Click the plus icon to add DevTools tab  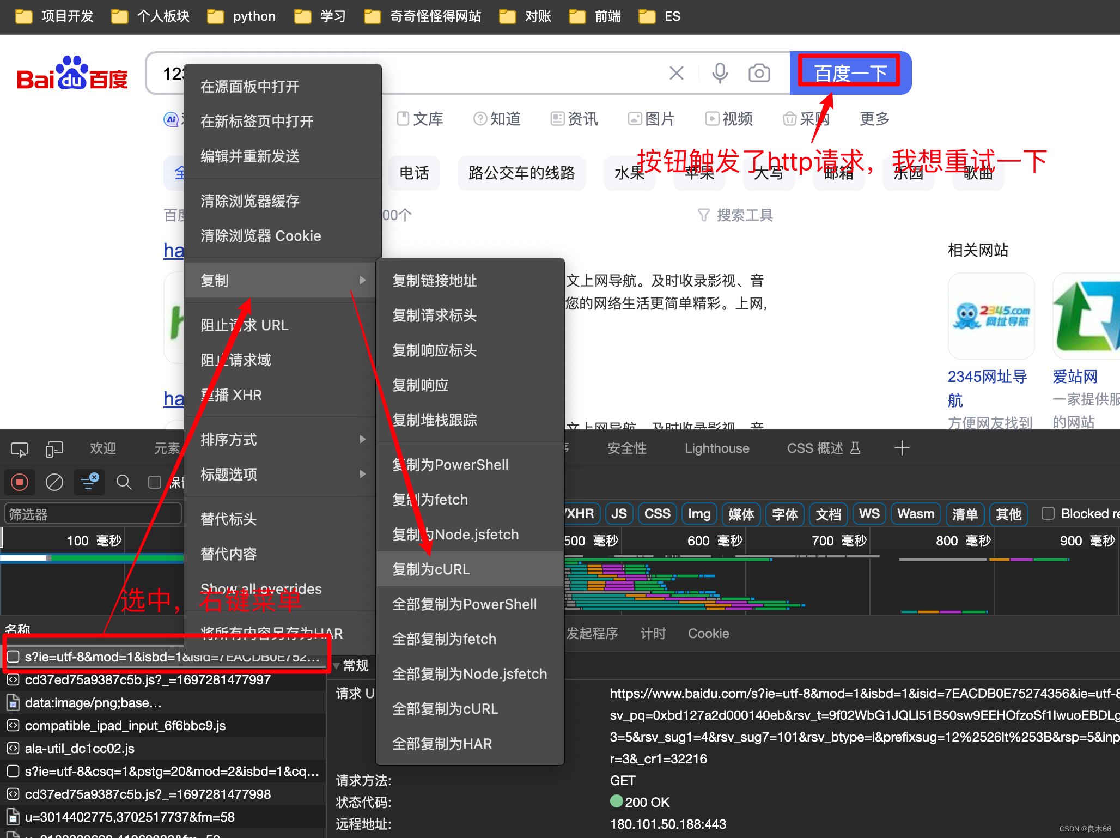pos(902,448)
